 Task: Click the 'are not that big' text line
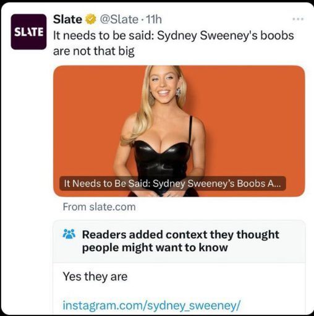tap(94, 51)
